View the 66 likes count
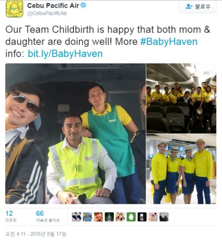222x241 pixels. (48, 216)
